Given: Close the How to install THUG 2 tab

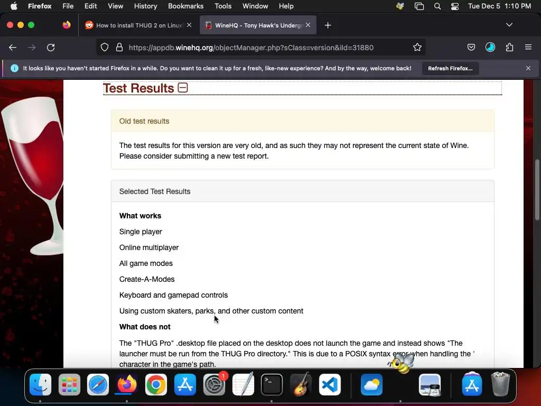Looking at the screenshot, I should (x=189, y=25).
